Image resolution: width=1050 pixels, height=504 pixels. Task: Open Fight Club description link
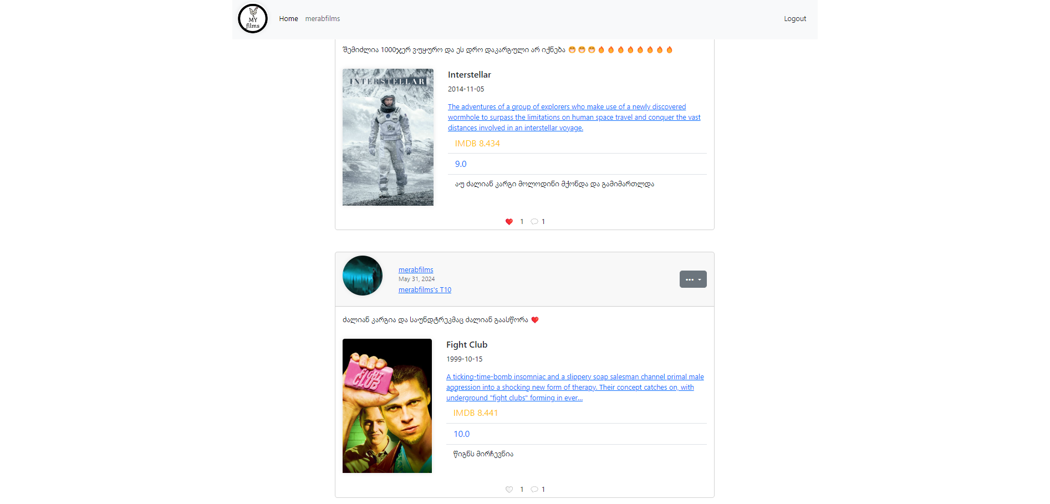pos(575,388)
